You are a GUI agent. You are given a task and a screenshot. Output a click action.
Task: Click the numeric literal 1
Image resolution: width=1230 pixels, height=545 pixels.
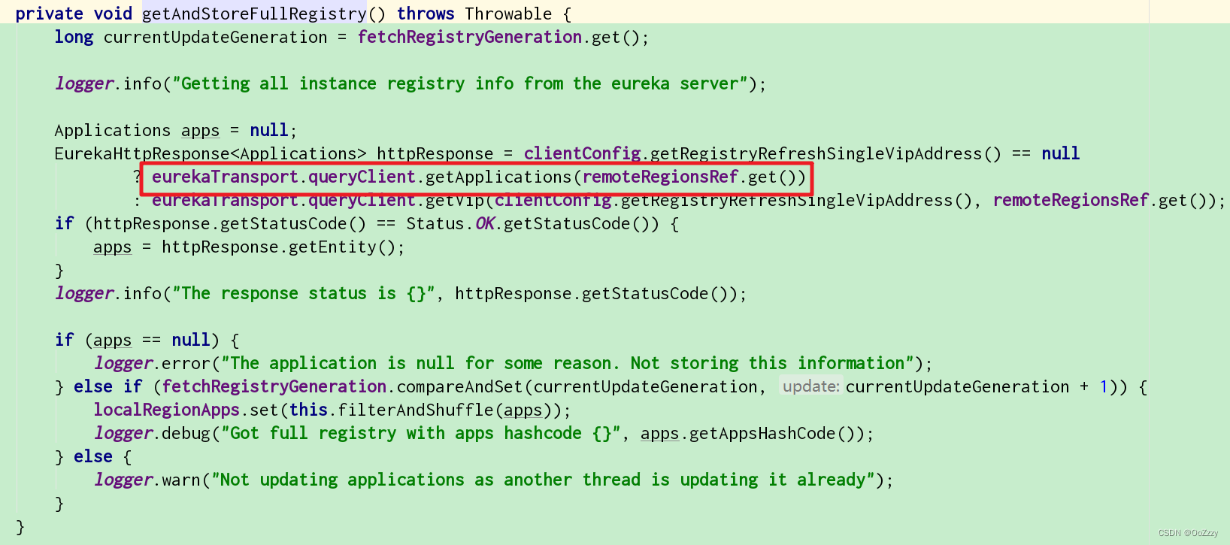click(x=1104, y=386)
